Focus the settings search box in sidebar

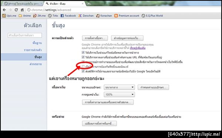click(25, 35)
